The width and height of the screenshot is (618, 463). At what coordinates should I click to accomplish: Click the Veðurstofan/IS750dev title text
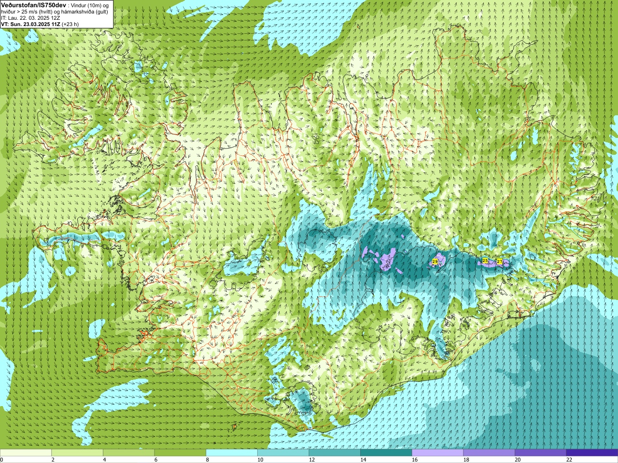(x=34, y=4)
